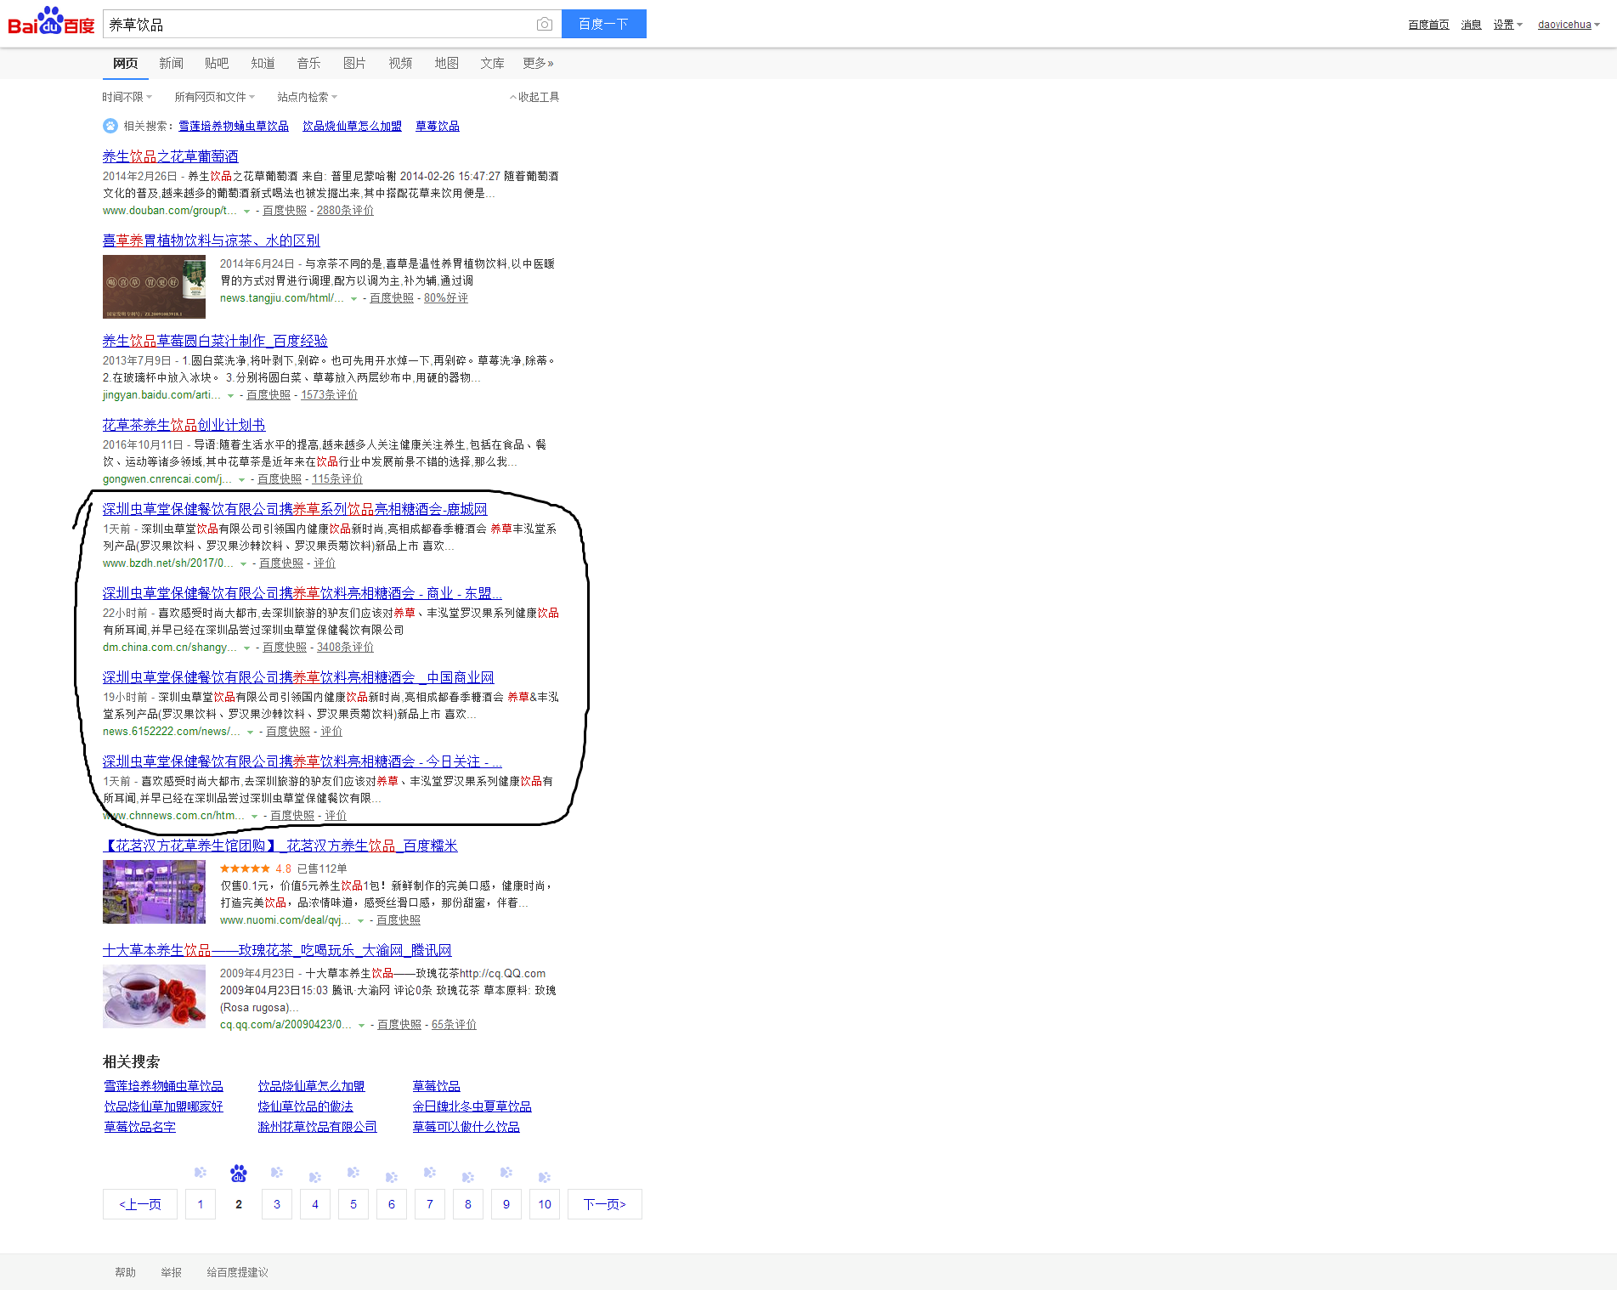Image resolution: width=1617 pixels, height=1290 pixels.
Task: Open 65条评价 reviews link
Action: click(454, 1025)
